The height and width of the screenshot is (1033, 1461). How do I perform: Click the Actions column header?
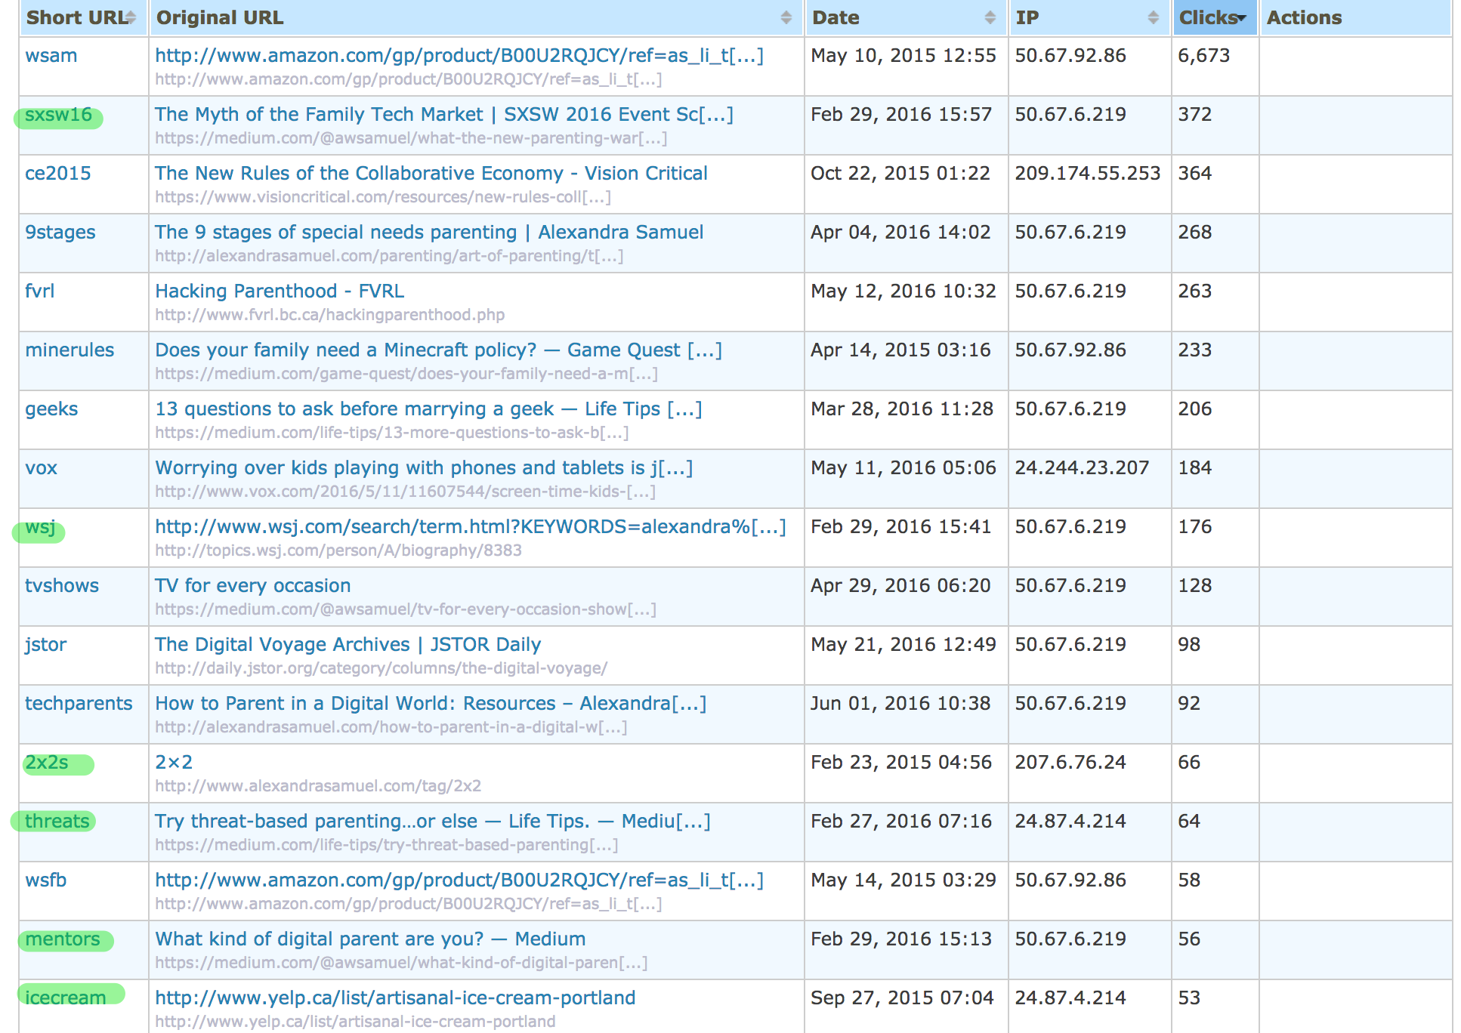pyautogui.click(x=1355, y=17)
